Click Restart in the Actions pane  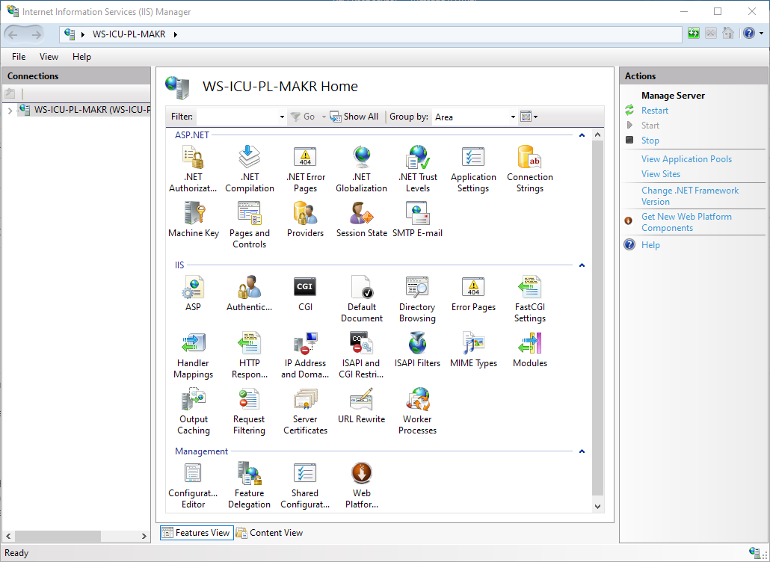point(655,111)
